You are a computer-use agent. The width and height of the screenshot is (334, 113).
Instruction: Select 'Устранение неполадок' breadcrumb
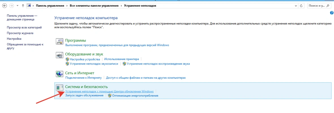140,6
